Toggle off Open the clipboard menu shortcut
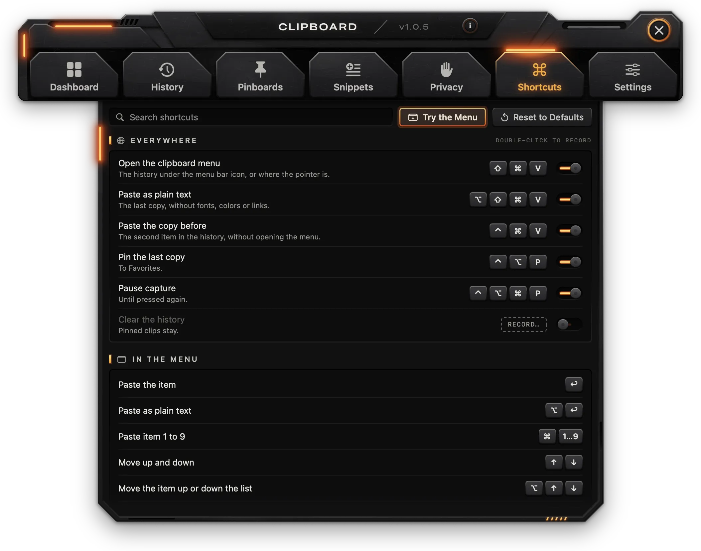This screenshot has width=701, height=551. (570, 168)
